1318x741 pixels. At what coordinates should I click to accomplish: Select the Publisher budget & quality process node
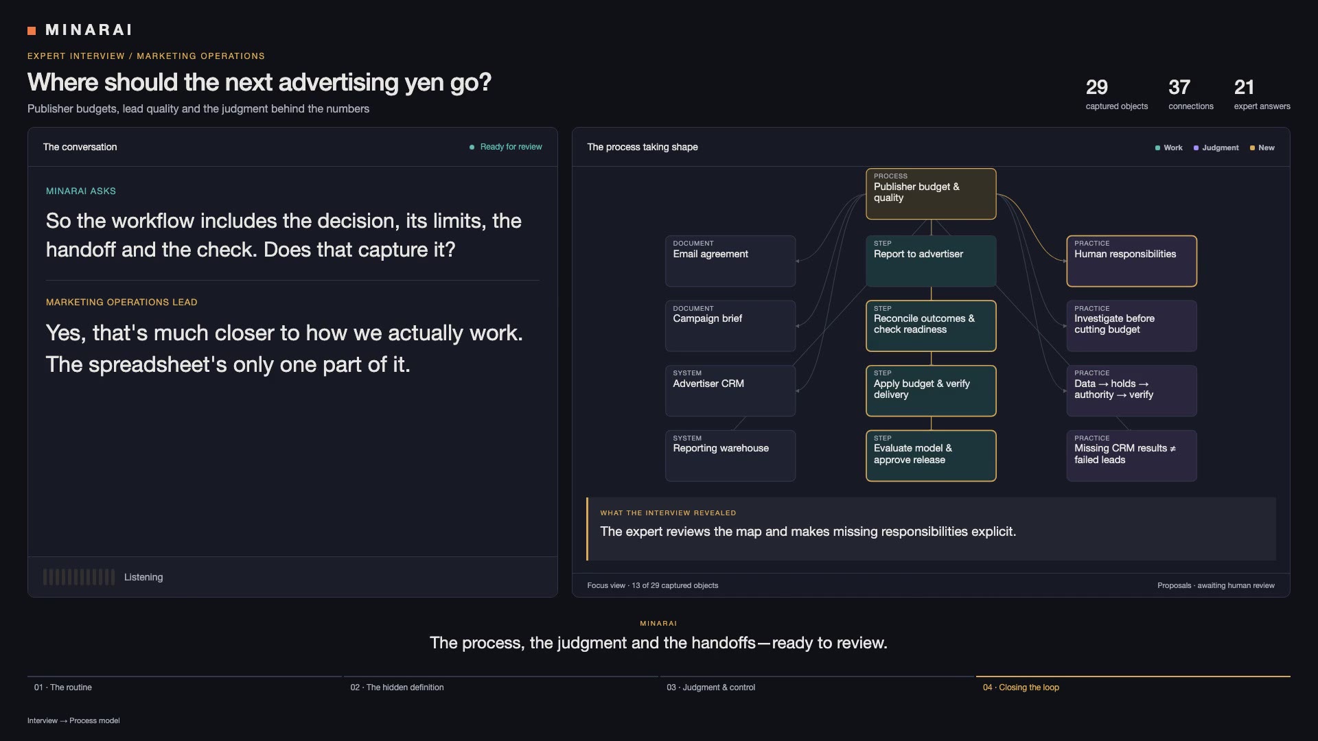tap(931, 194)
